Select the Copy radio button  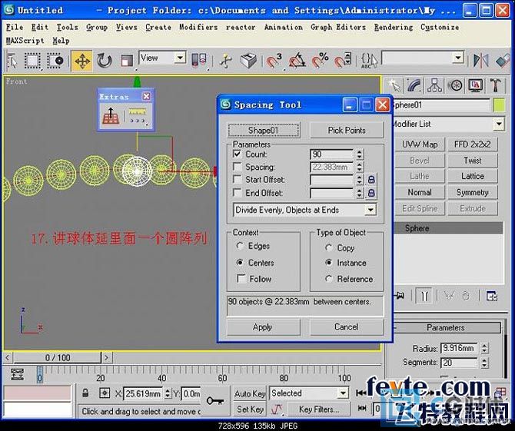(x=329, y=247)
